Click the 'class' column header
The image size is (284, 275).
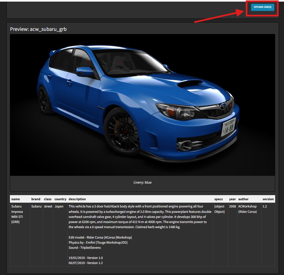point(48,199)
